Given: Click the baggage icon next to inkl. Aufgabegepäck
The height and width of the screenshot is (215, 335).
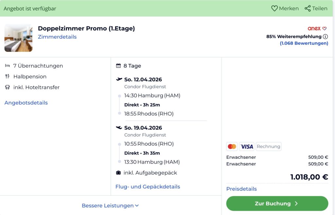Looking at the screenshot, I should tap(119, 173).
